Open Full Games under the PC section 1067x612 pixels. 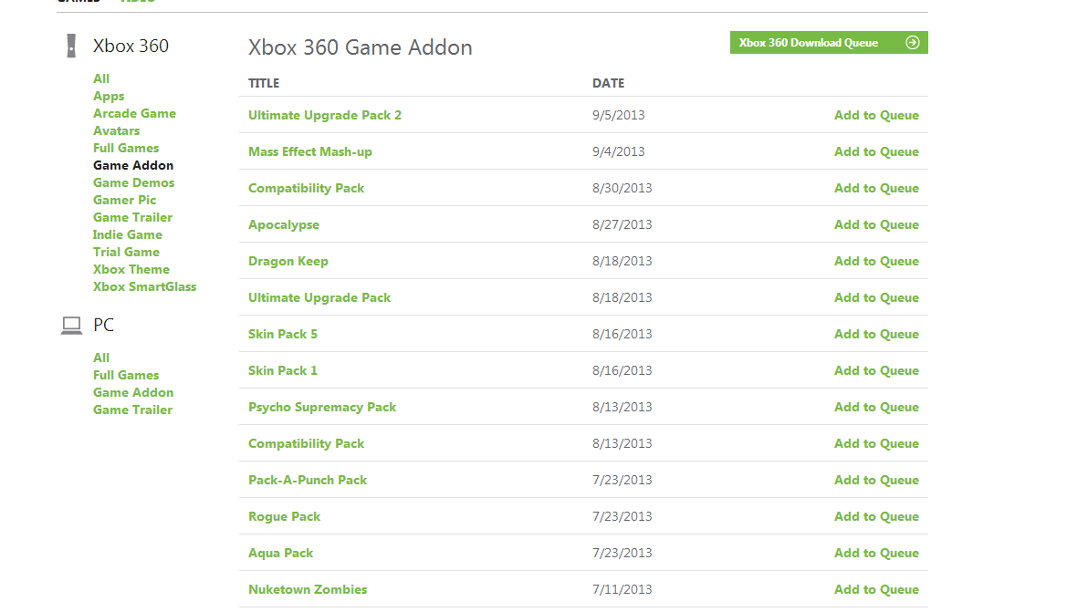click(126, 375)
